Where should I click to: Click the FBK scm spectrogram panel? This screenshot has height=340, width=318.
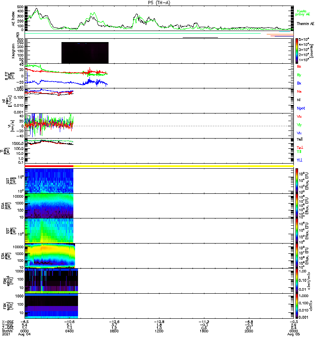pos(51,306)
